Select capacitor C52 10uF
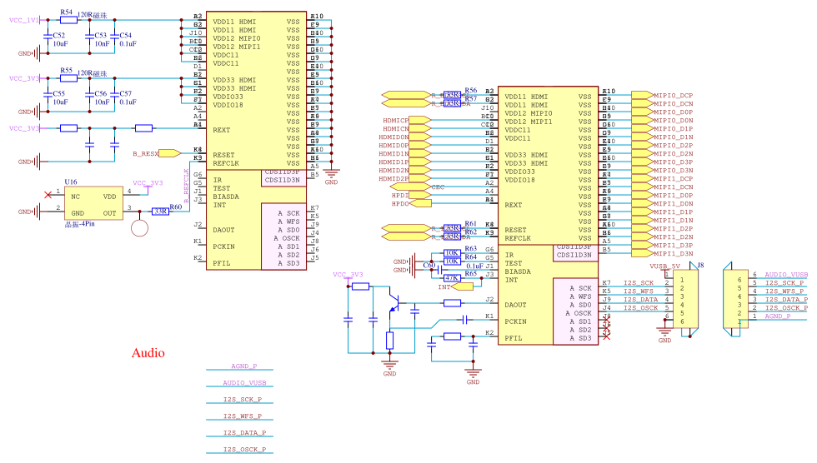817x463 pixels. [48, 36]
